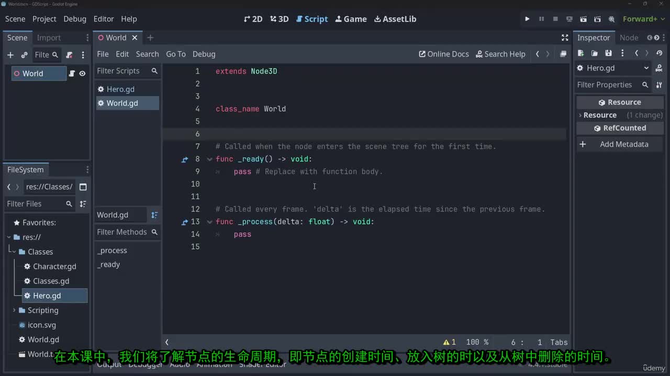The width and height of the screenshot is (670, 376).
Task: Switch to the Node tab
Action: pyautogui.click(x=629, y=38)
